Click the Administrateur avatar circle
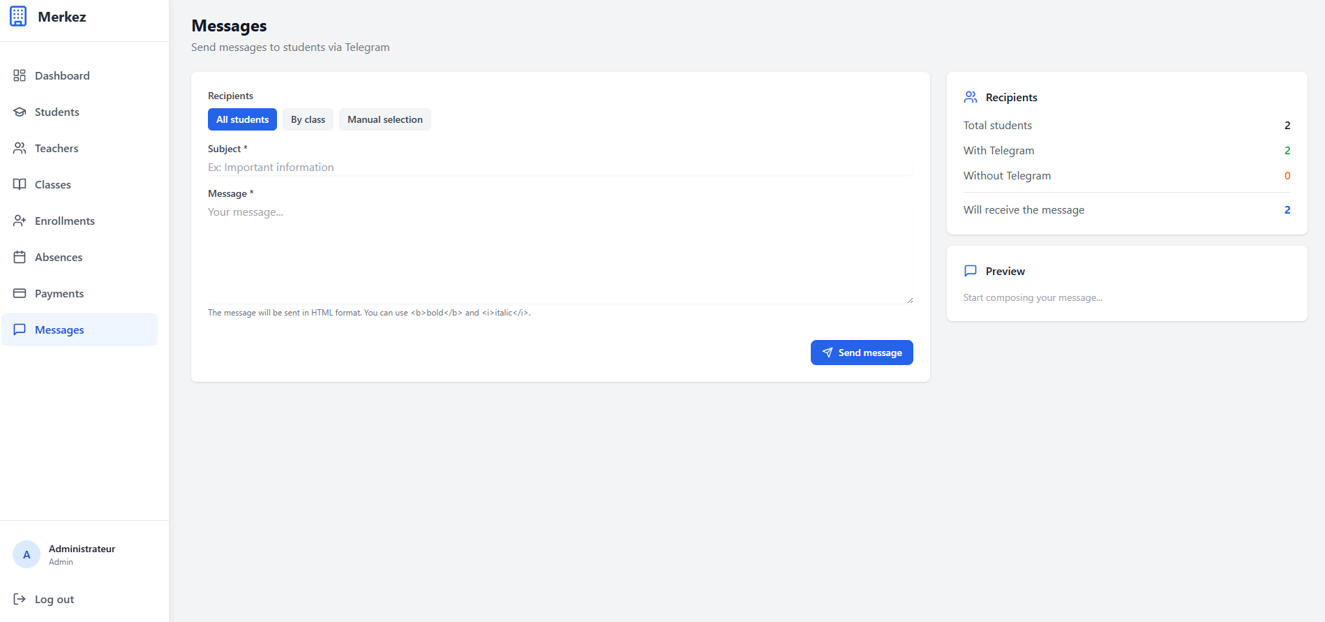The height and width of the screenshot is (622, 1325). (27, 554)
